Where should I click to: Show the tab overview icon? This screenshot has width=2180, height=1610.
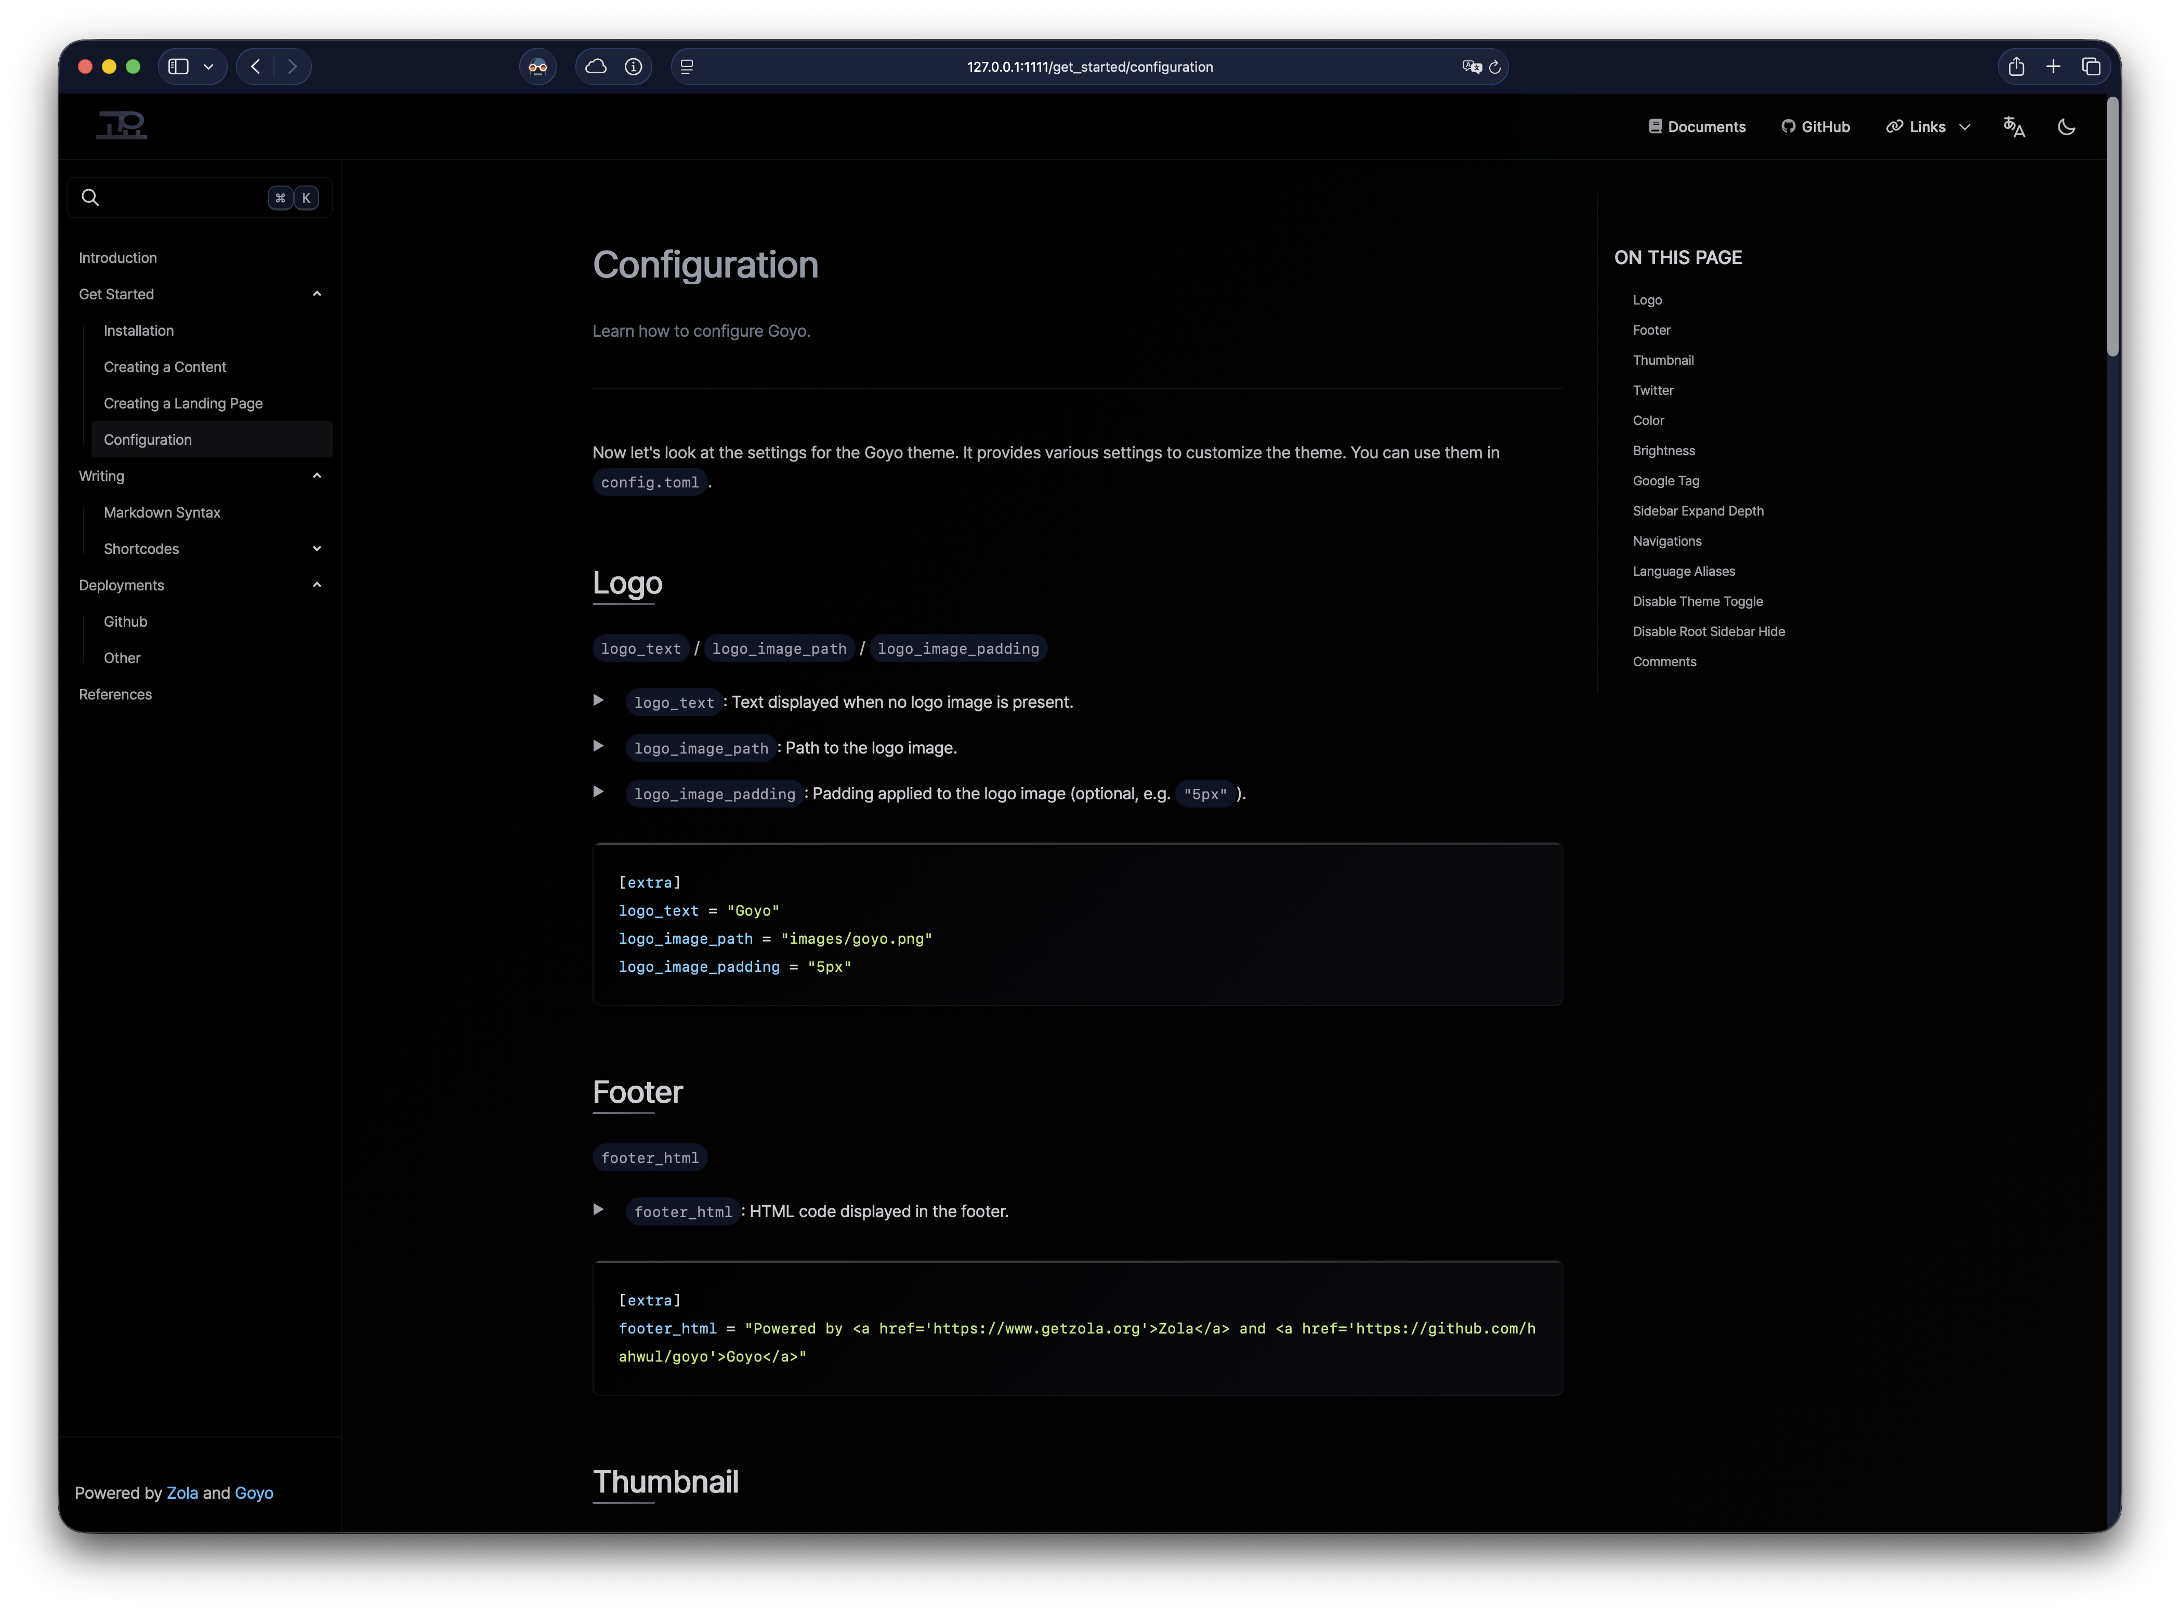coord(2091,67)
